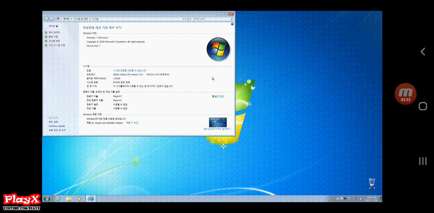Viewport: 434px width, 213px height.
Task: Click the 제어판 breadcrumb item
Action: [x=66, y=19]
